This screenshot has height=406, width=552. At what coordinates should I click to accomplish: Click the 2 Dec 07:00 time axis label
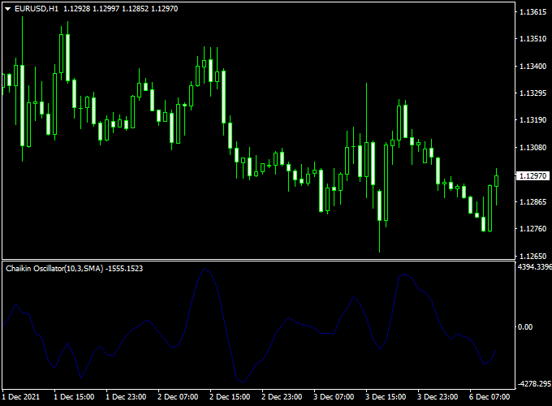pos(178,397)
